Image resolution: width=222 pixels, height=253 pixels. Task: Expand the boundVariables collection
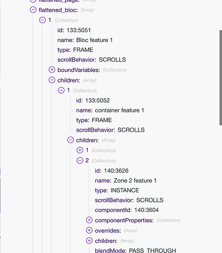click(x=52, y=70)
